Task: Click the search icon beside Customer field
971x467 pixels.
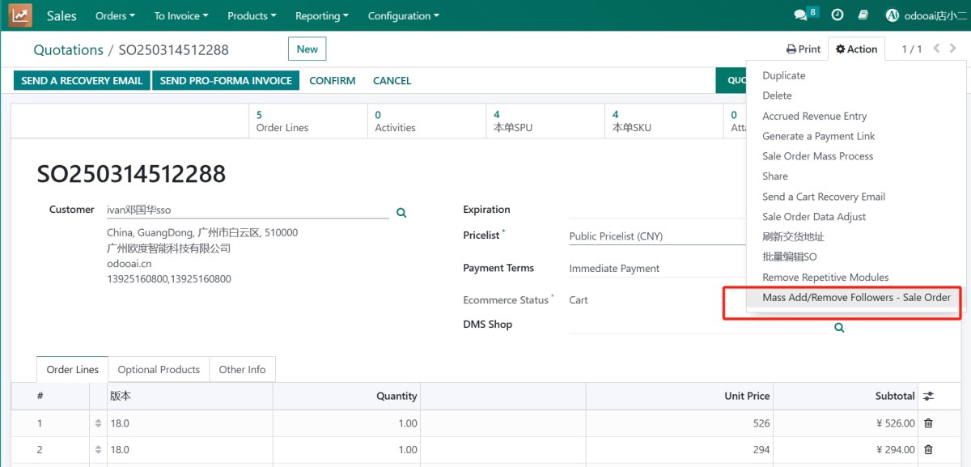Action: (401, 213)
